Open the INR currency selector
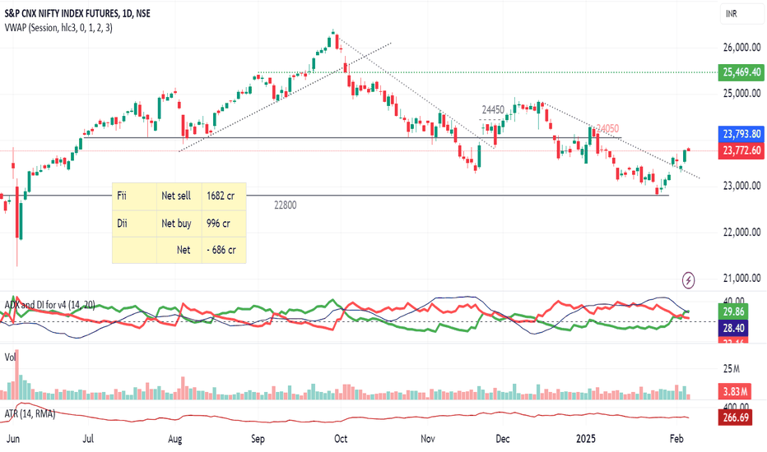 point(741,14)
